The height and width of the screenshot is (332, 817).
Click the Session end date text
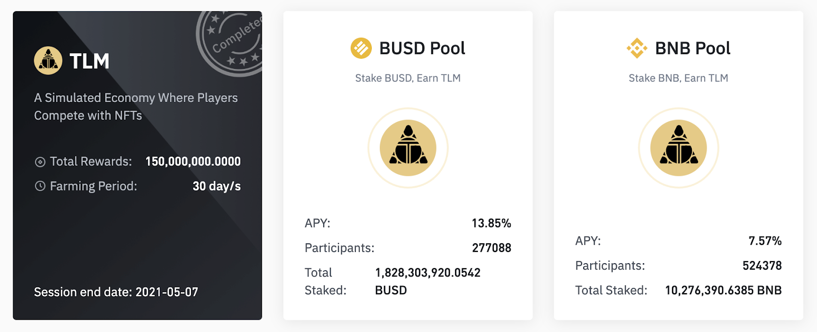(x=116, y=292)
